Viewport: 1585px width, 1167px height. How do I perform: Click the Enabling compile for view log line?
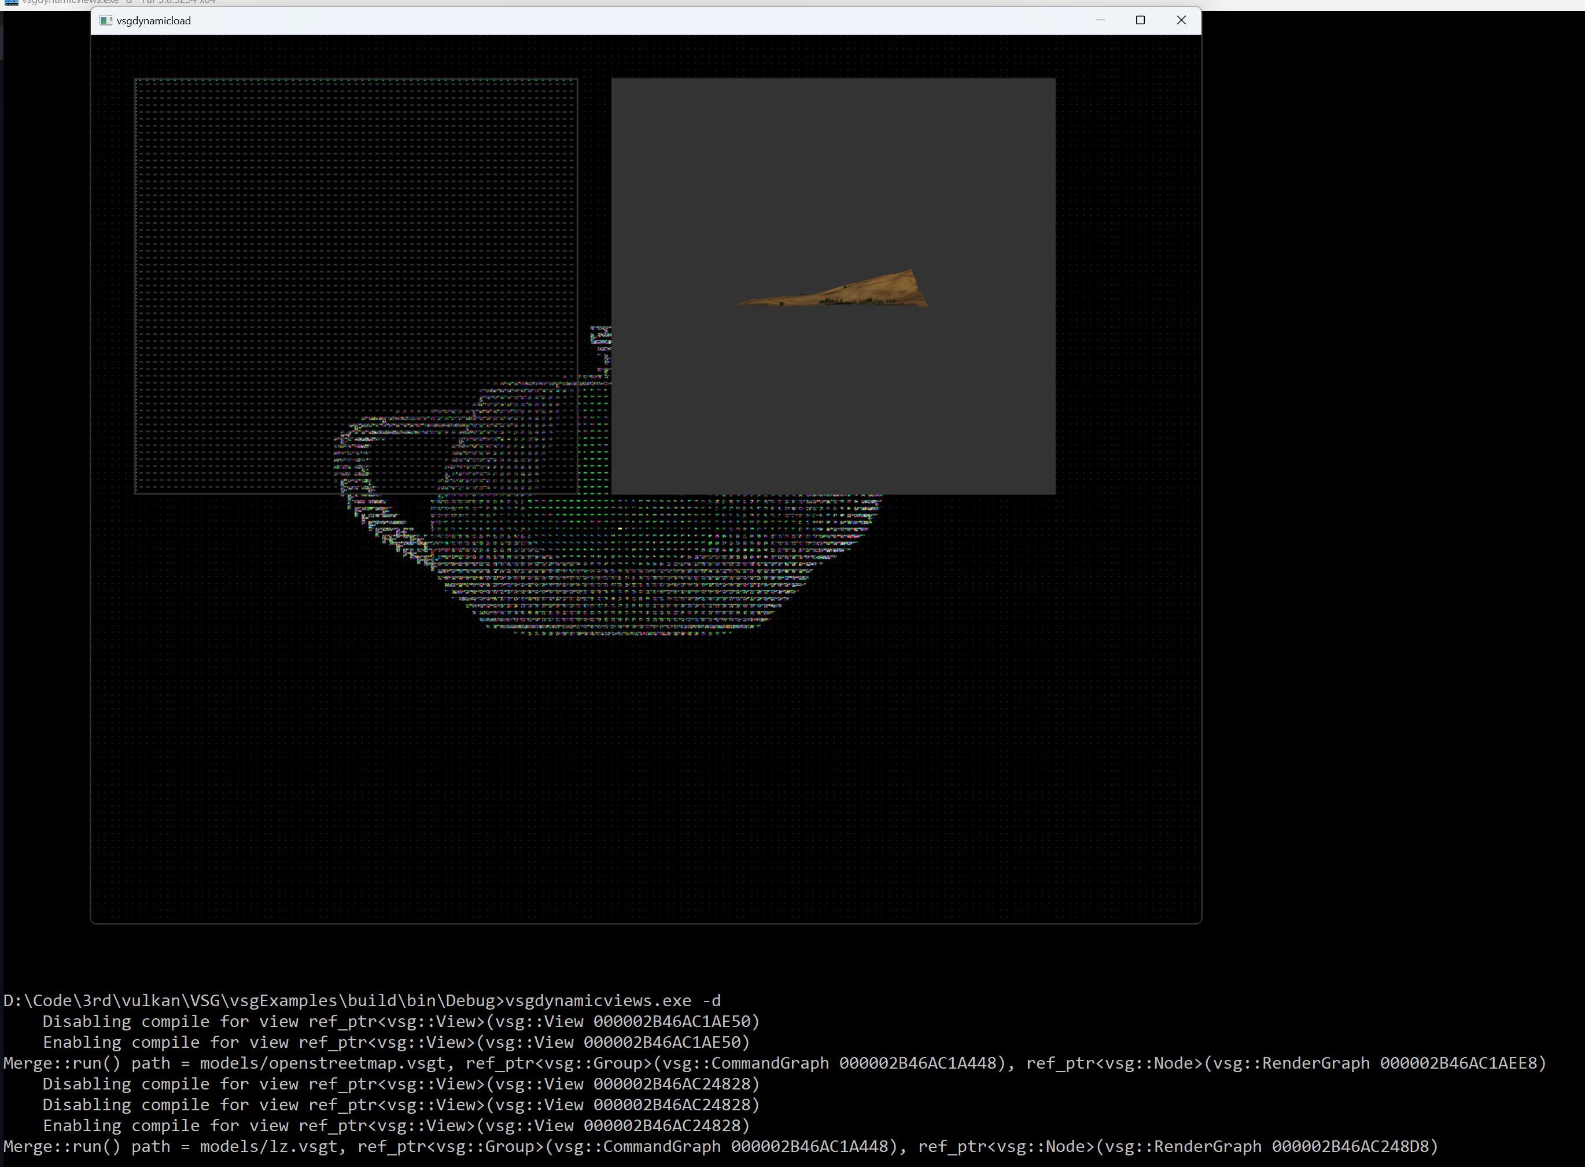coord(396,1042)
